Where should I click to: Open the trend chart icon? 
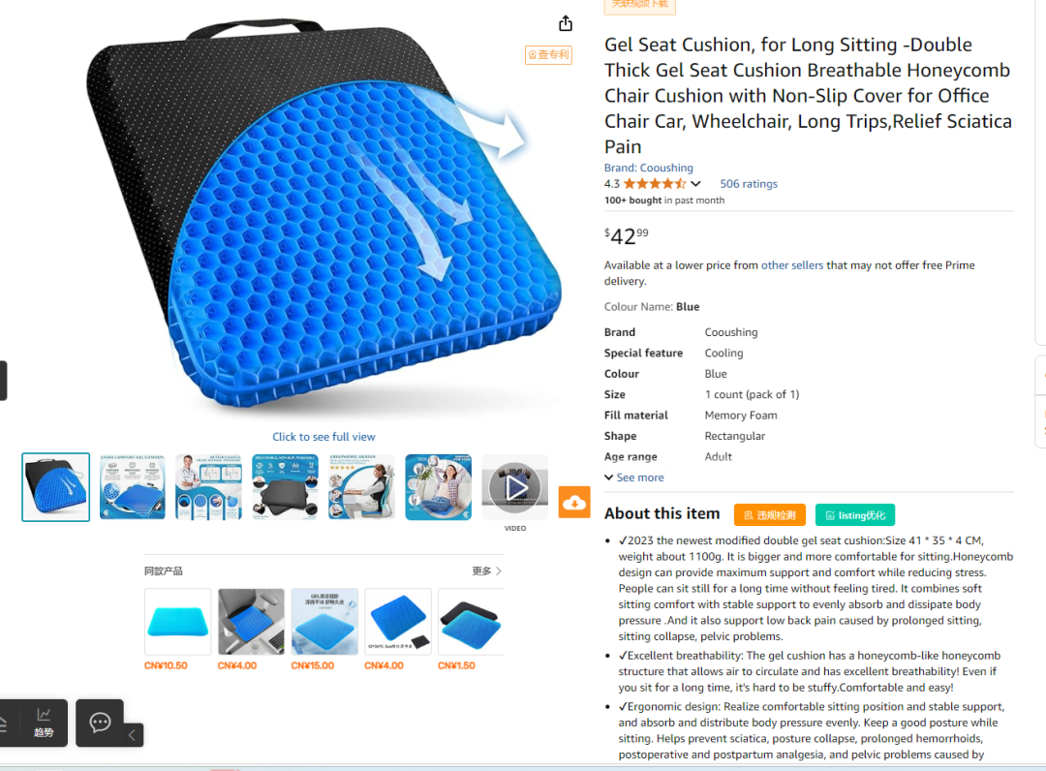click(44, 723)
